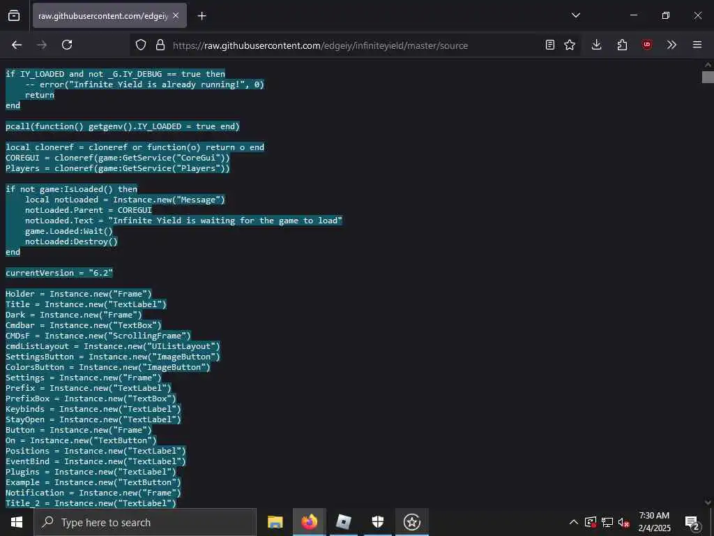Open the Downloads panel
Image resolution: width=714 pixels, height=536 pixels.
(597, 45)
